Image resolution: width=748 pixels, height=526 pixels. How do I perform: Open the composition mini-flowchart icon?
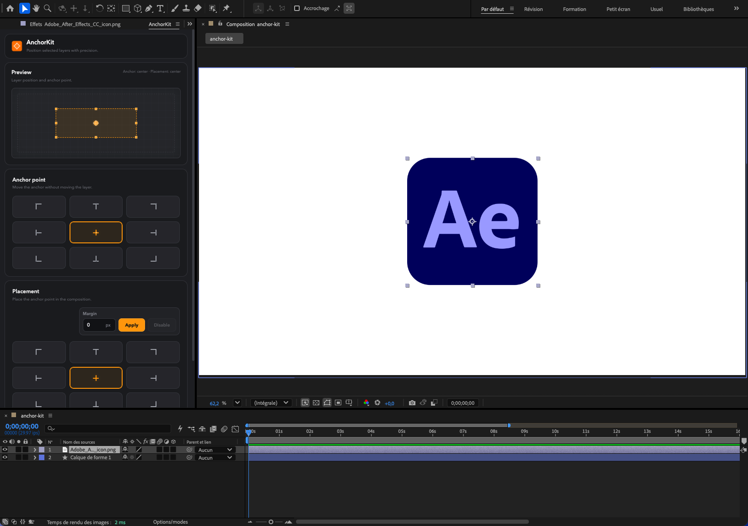191,429
